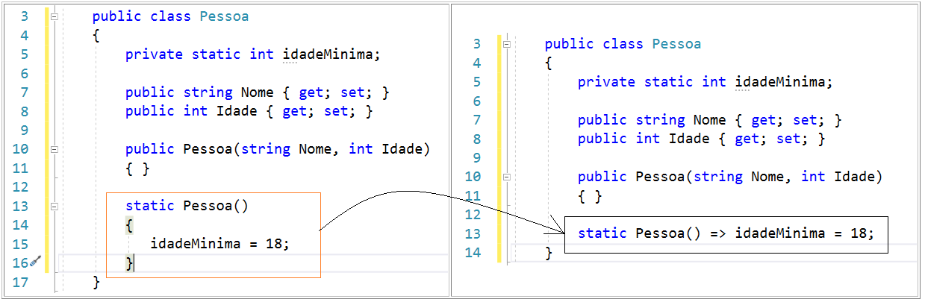925x302 pixels.
Task: Click the 'idadeMinima = 18;' statement on left line 15
Action: (x=219, y=244)
